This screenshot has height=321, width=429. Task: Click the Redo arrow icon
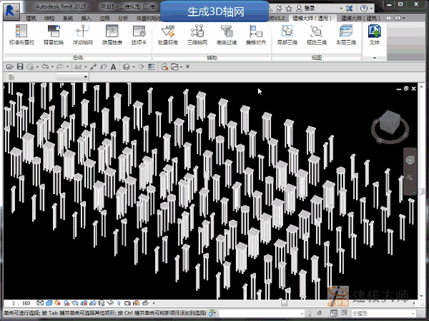click(x=59, y=66)
